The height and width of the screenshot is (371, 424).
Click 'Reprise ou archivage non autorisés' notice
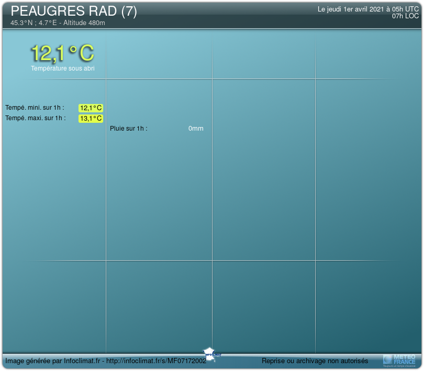click(x=315, y=361)
